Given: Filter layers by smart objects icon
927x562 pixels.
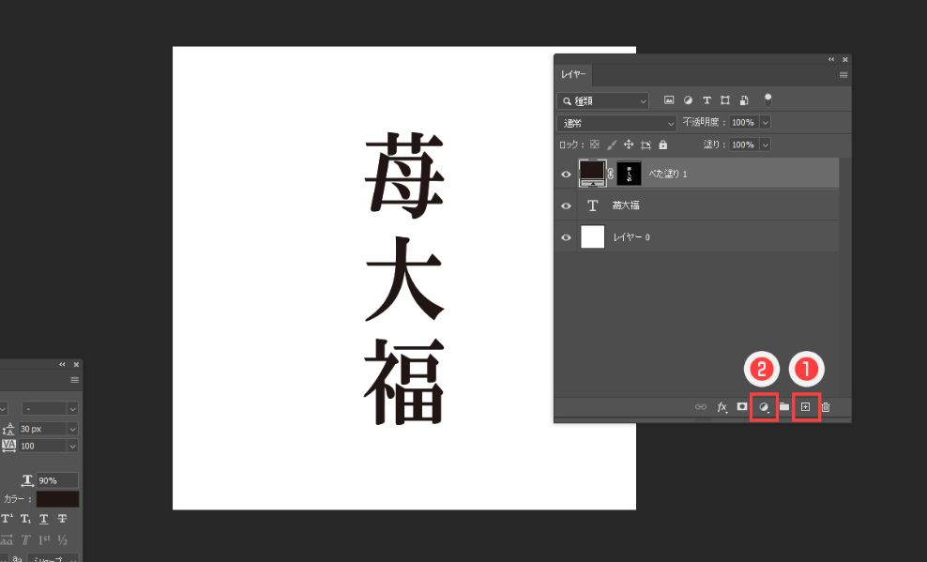Looking at the screenshot, I should point(744,100).
